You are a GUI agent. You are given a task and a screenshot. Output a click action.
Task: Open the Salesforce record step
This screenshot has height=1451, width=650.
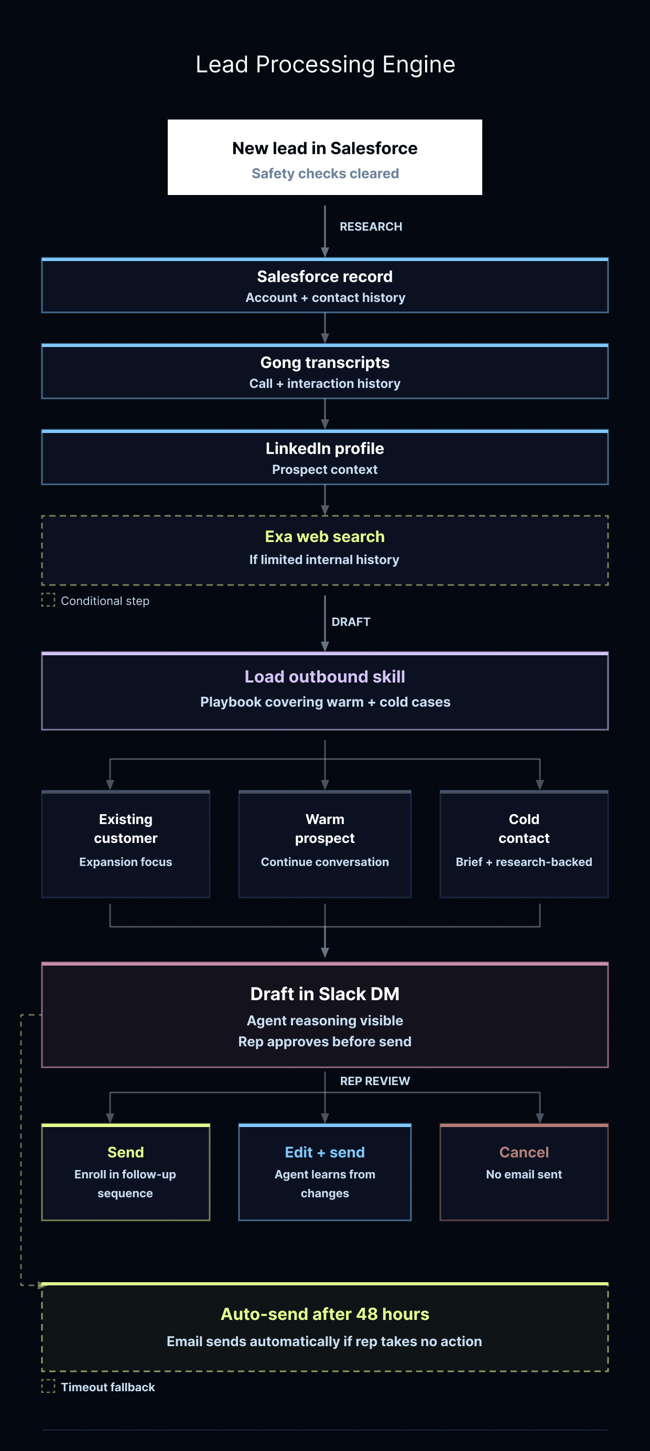(x=325, y=286)
